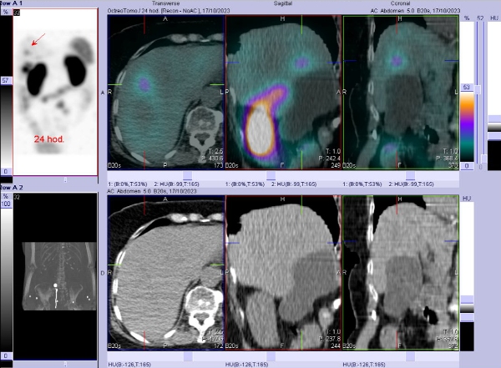Select the sagittal CT-only view

283,271
